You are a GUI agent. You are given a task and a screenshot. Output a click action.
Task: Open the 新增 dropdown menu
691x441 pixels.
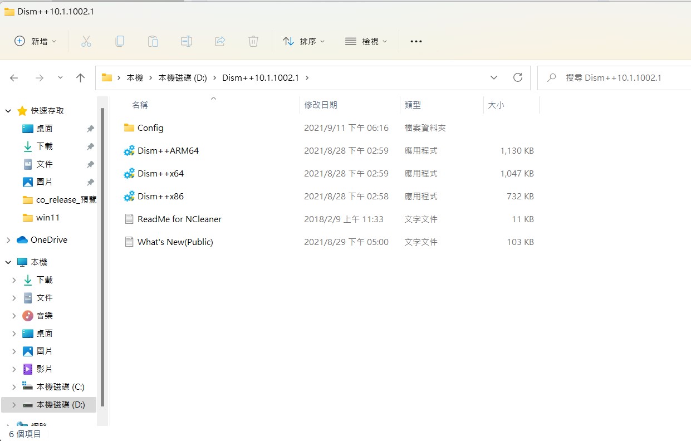36,41
